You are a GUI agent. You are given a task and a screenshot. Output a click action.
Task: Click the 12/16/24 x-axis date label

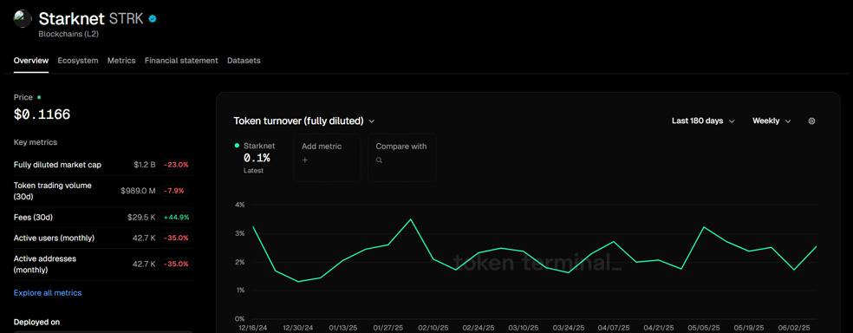[253, 328]
